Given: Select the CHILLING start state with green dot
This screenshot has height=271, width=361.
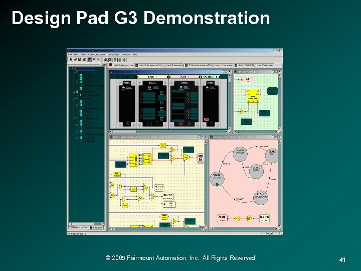Looking at the screenshot, I should pyautogui.click(x=217, y=179).
